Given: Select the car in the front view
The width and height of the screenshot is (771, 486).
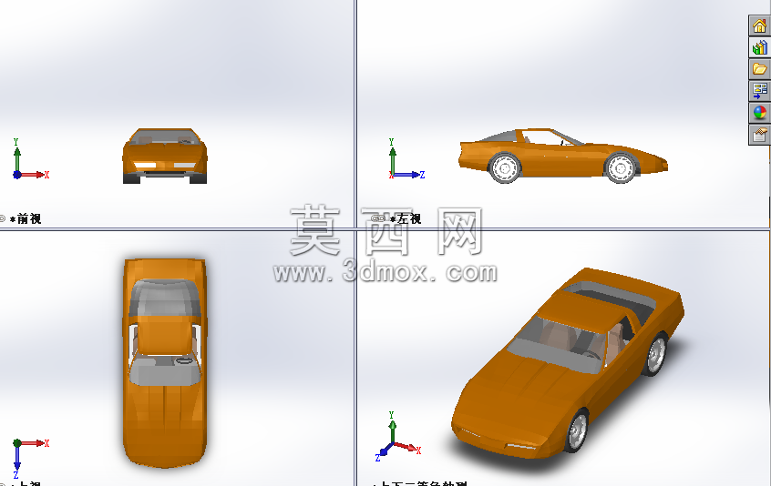Looking at the screenshot, I should [x=165, y=157].
